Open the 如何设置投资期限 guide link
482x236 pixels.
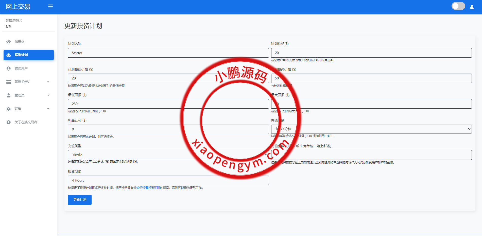click(x=148, y=188)
